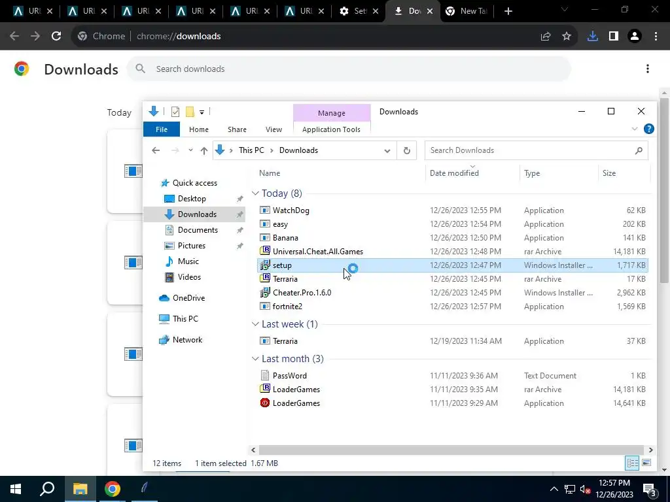Sort by the Name column header
The width and height of the screenshot is (670, 502).
270,173
